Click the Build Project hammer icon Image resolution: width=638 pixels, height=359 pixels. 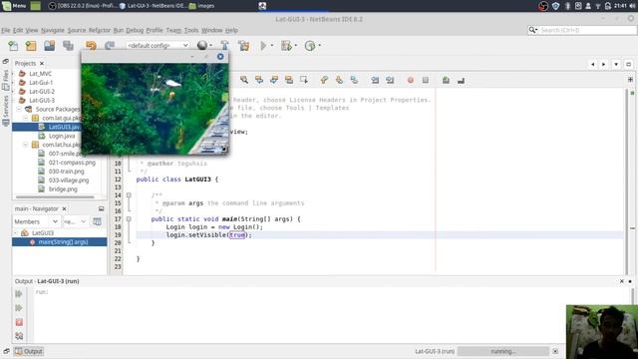(224, 46)
